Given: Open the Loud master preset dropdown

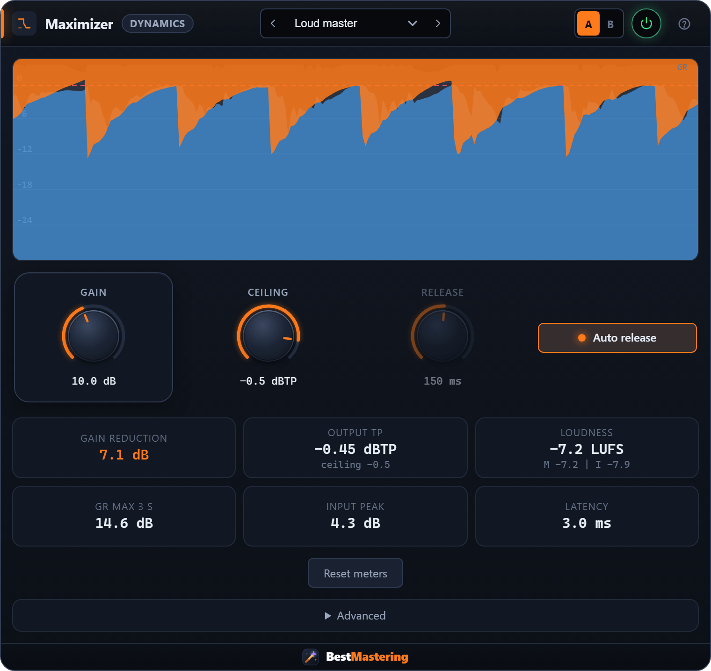Looking at the screenshot, I should pos(355,23).
